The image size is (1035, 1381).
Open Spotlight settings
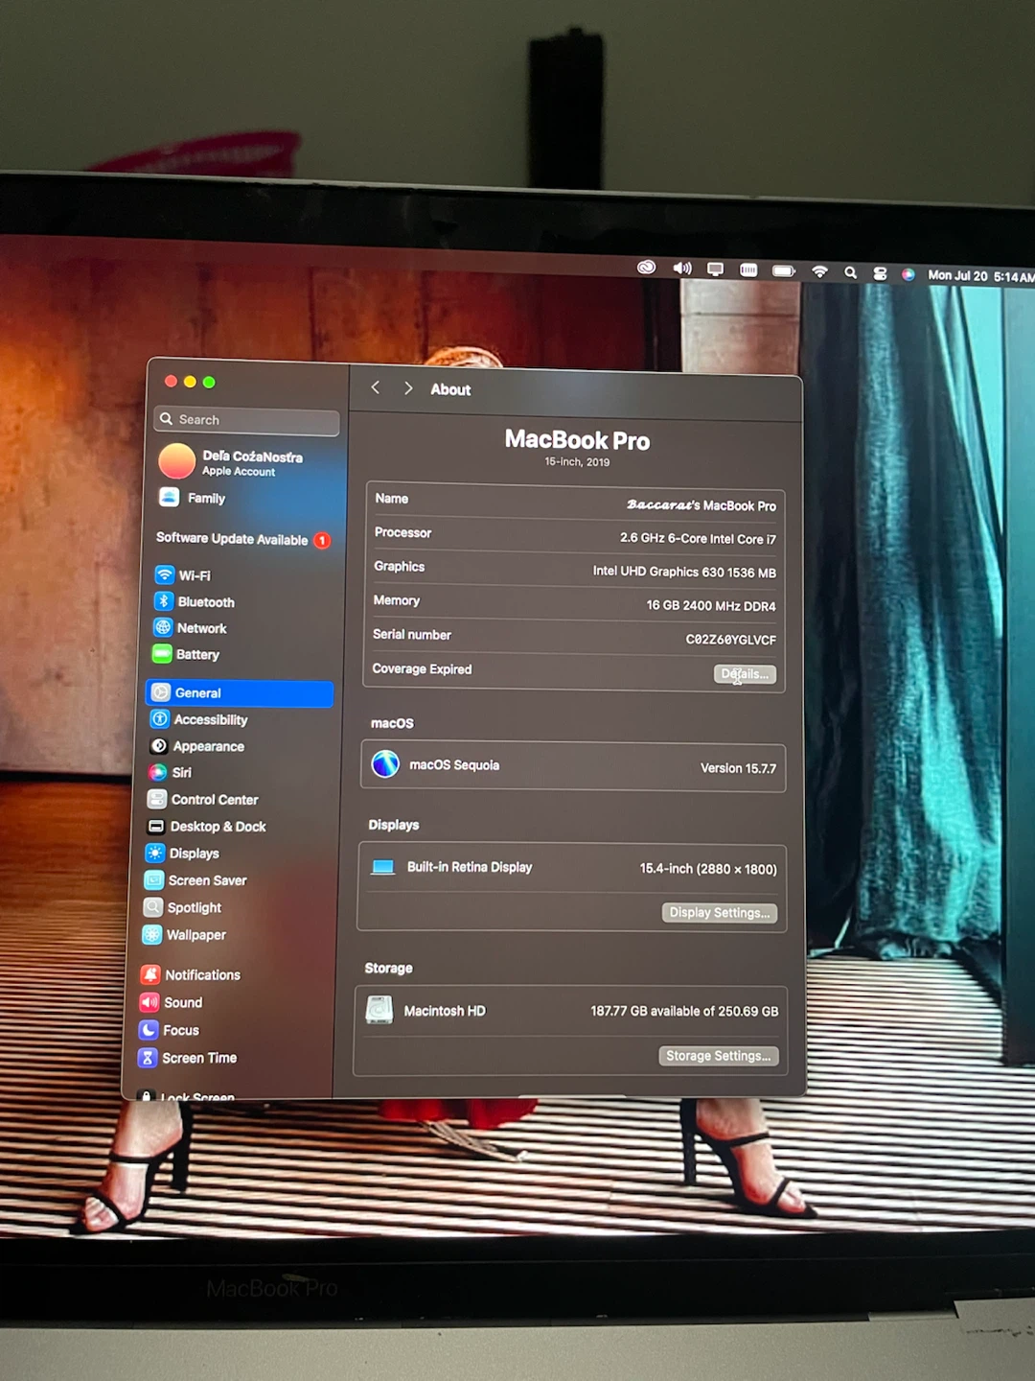[182, 907]
